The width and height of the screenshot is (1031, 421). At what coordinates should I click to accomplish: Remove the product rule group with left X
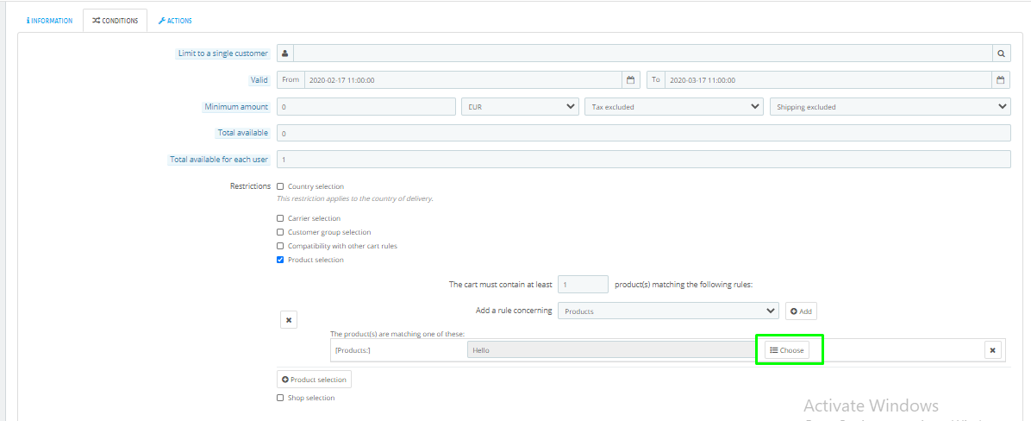pos(289,320)
